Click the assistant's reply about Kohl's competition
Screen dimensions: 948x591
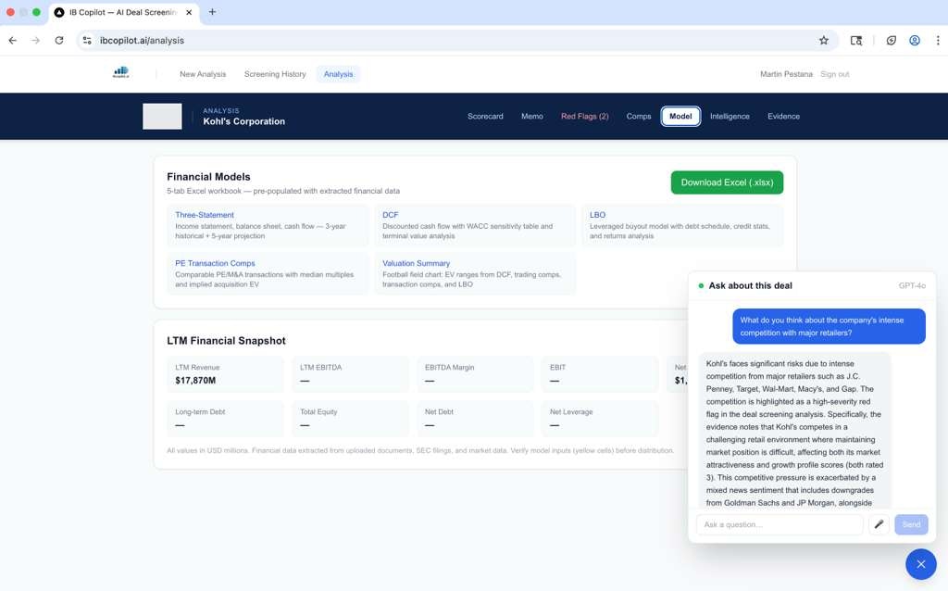[794, 431]
